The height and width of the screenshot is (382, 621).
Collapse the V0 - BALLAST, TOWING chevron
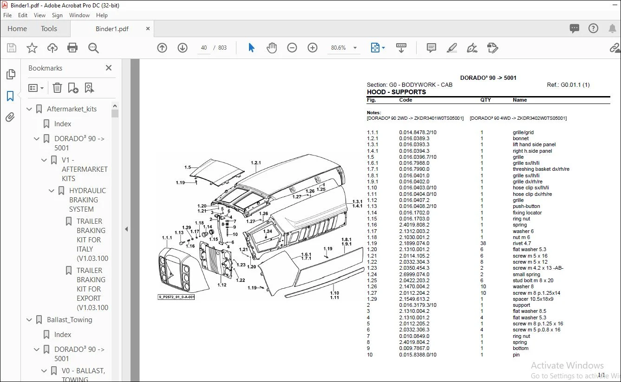pos(45,371)
